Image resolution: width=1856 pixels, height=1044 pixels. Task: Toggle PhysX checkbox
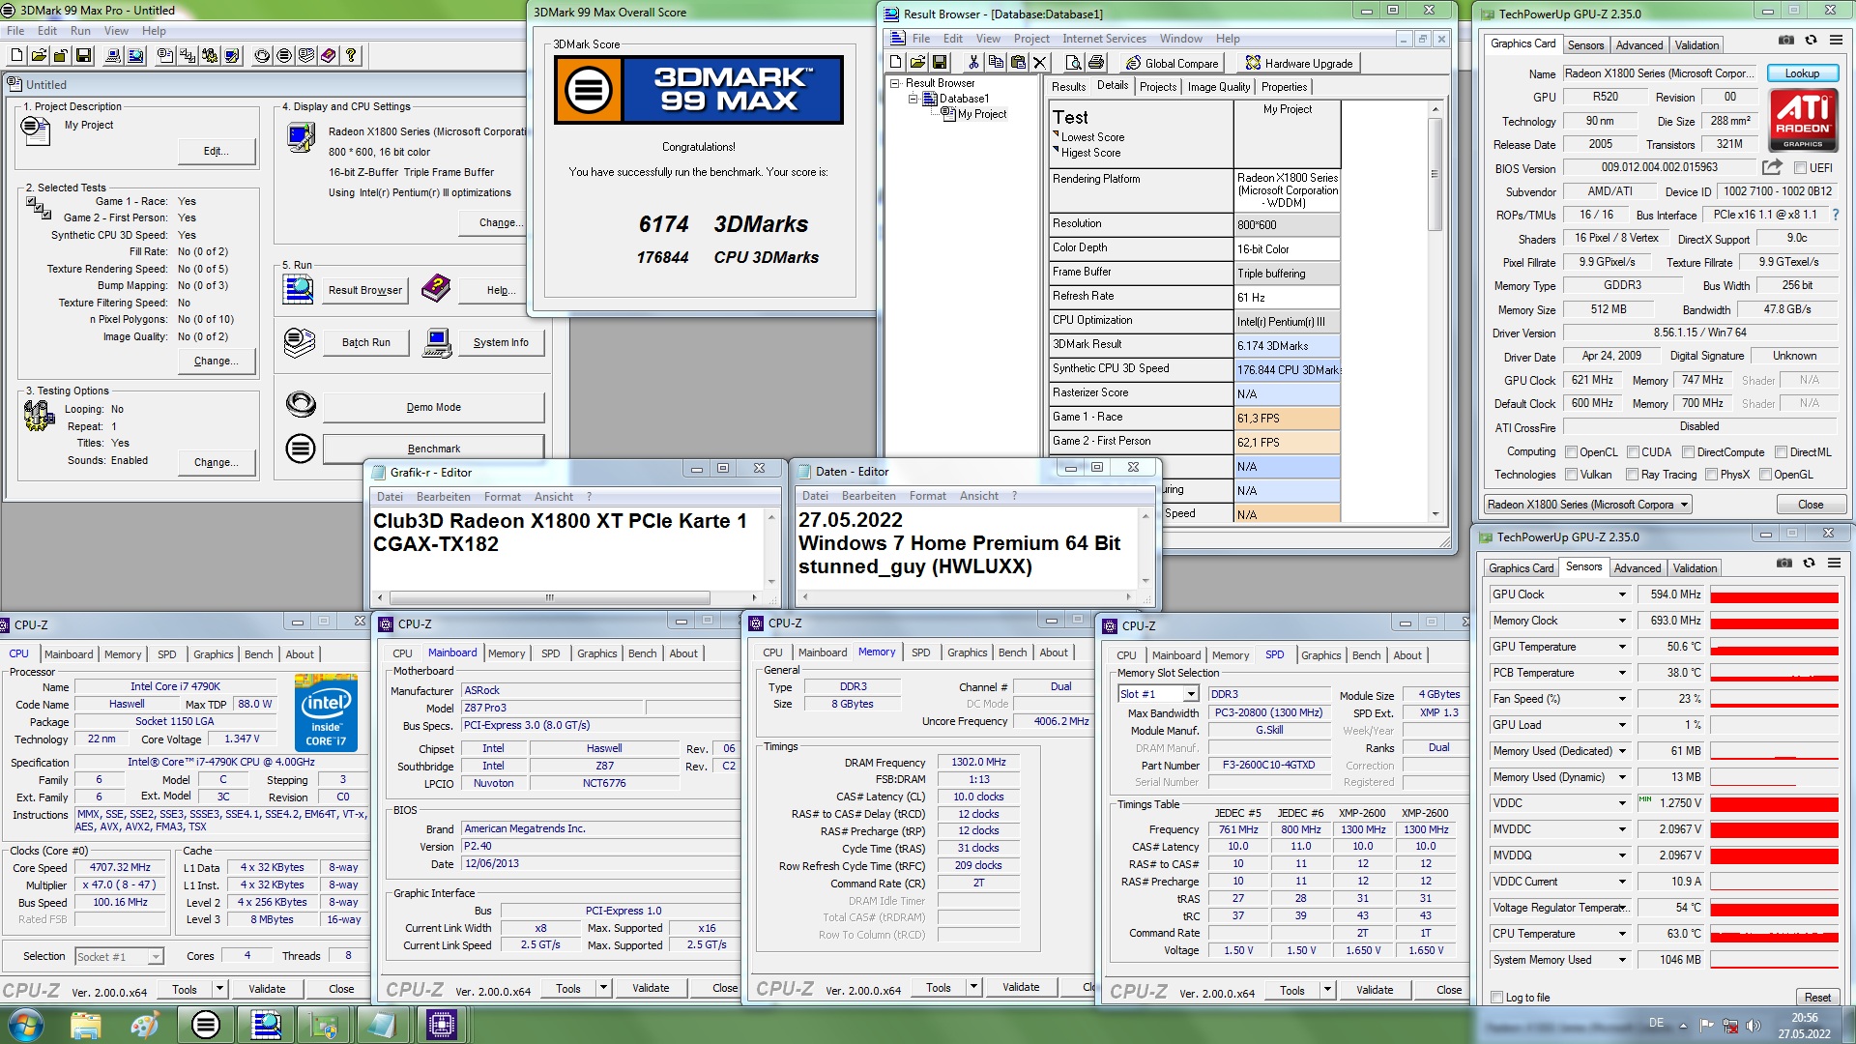(x=1712, y=475)
